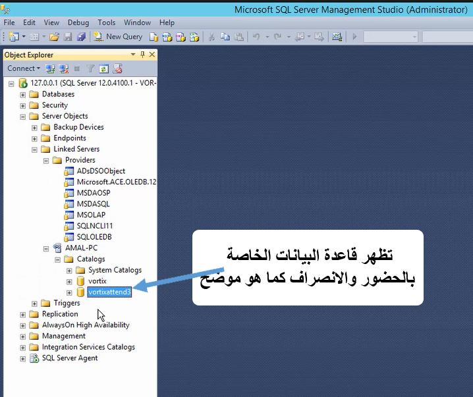Open the View menu
Image resolution: width=473 pixels, height=397 pixels.
coord(51,22)
